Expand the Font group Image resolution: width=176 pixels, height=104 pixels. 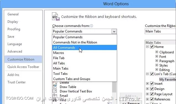click(x=157, y=56)
